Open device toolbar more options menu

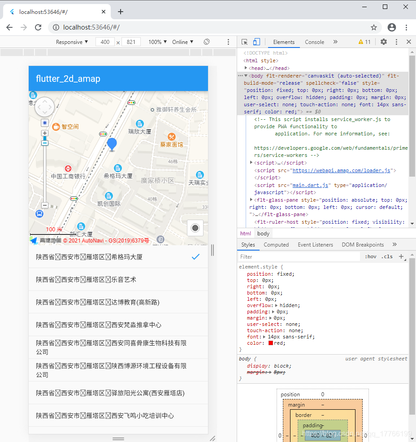coord(228,42)
